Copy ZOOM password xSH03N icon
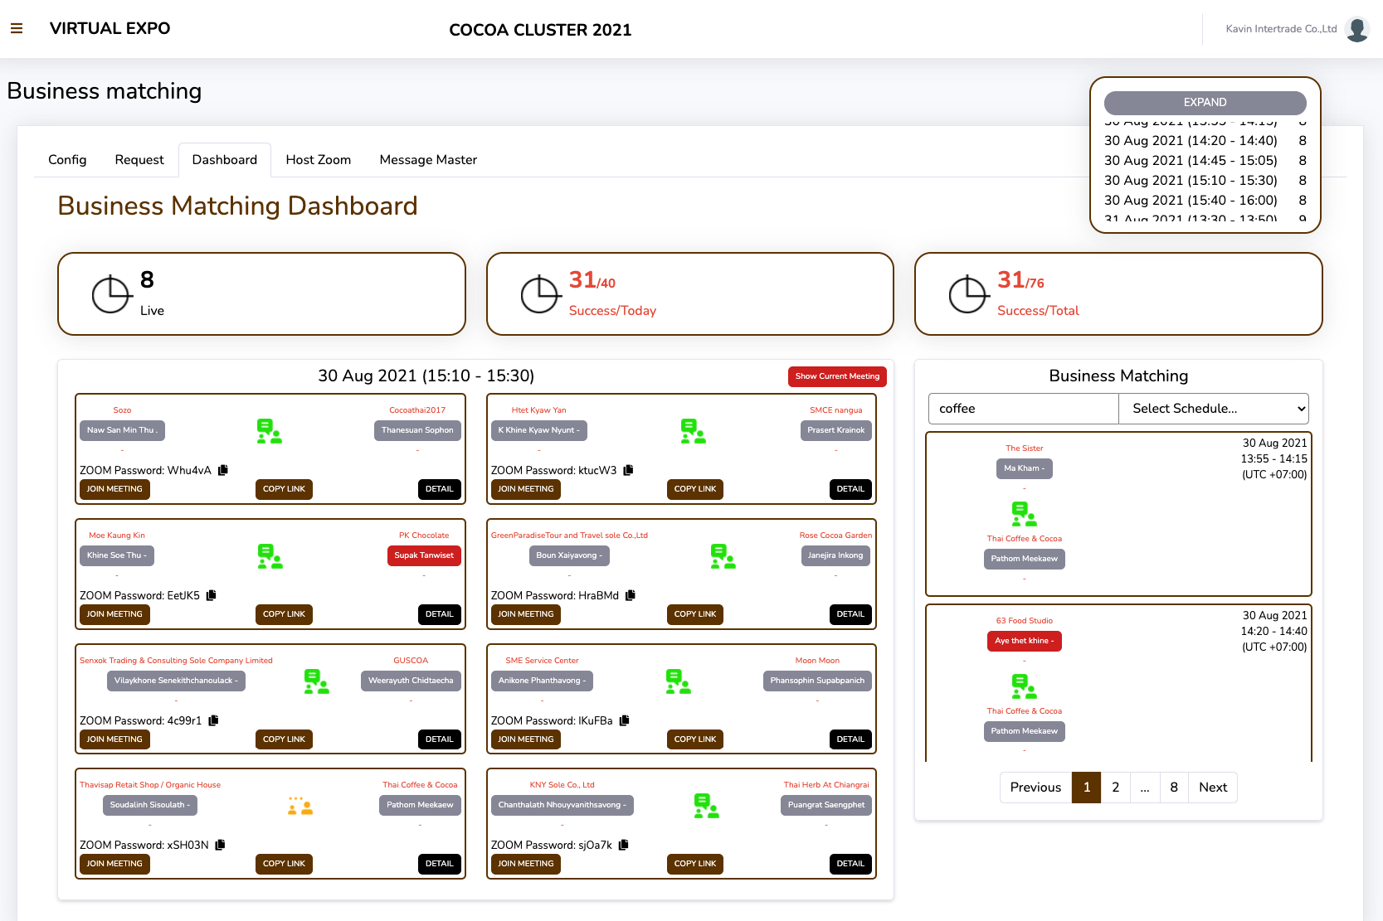The width and height of the screenshot is (1383, 921). 220,845
